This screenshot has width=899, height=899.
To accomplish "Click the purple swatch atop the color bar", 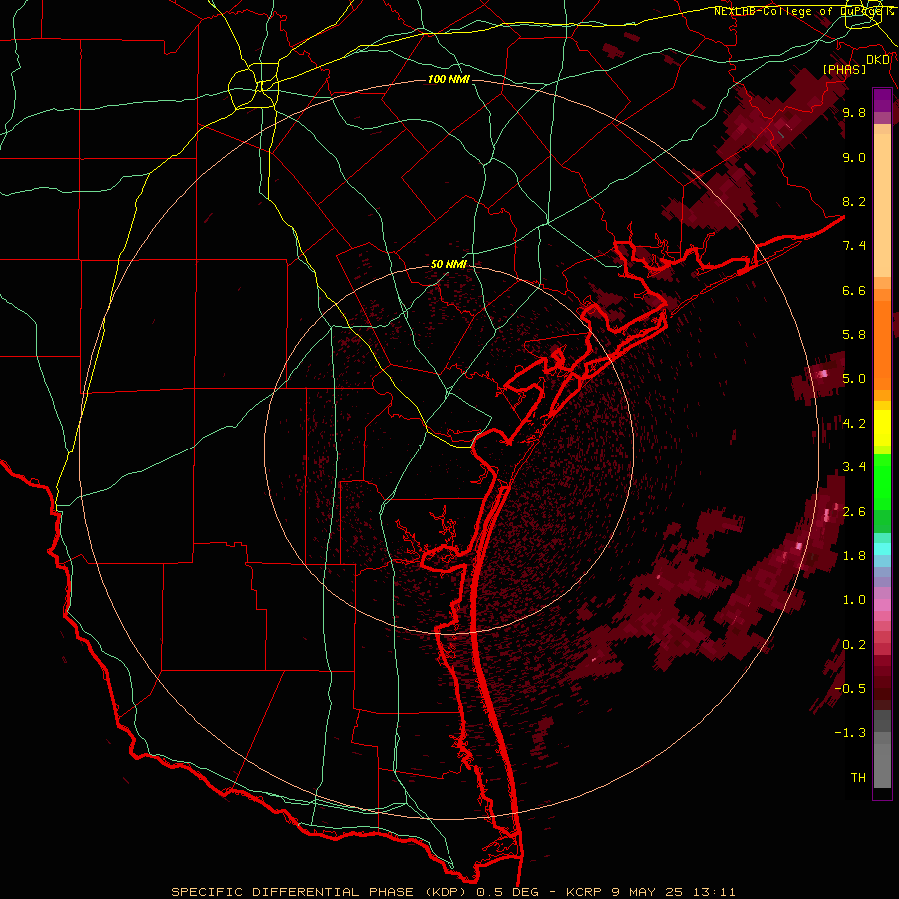I will click(x=882, y=100).
